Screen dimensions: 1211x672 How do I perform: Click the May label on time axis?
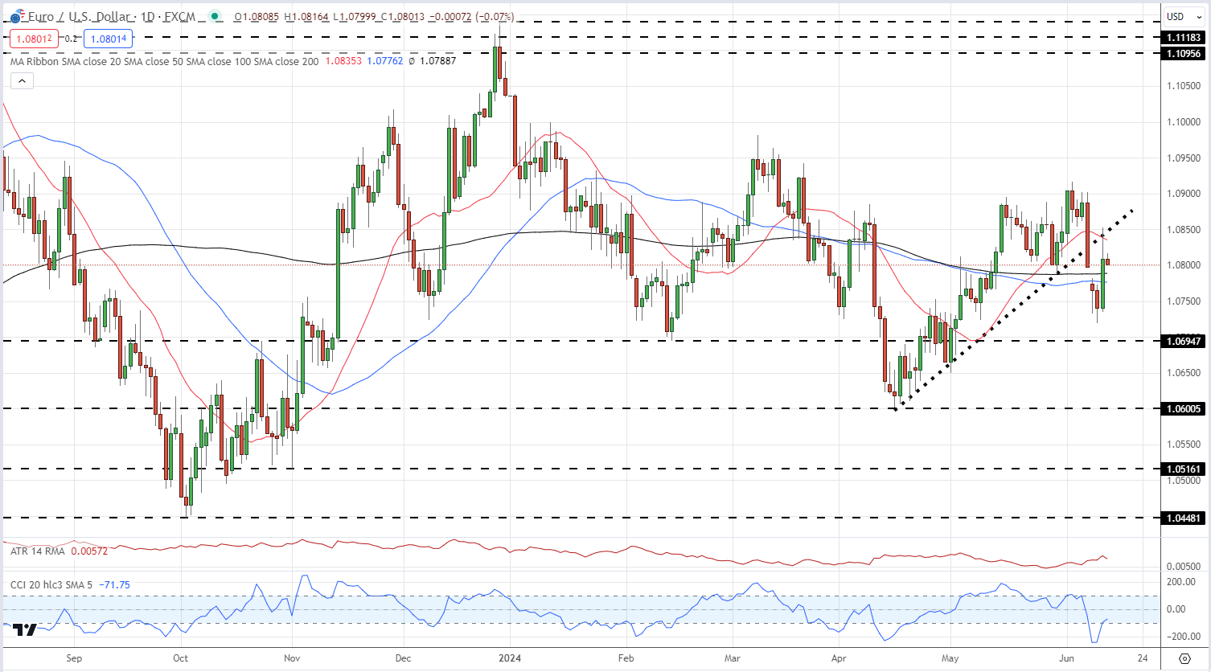tap(950, 658)
